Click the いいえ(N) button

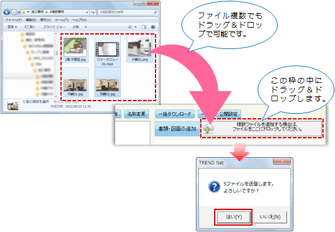tap(270, 217)
